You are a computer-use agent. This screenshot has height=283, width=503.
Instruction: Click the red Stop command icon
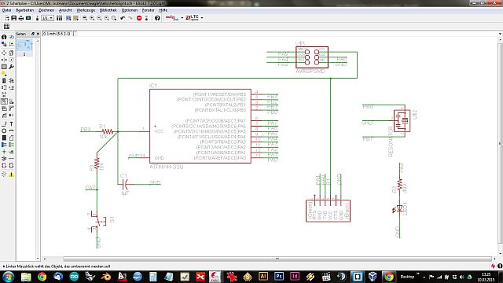coord(139,18)
